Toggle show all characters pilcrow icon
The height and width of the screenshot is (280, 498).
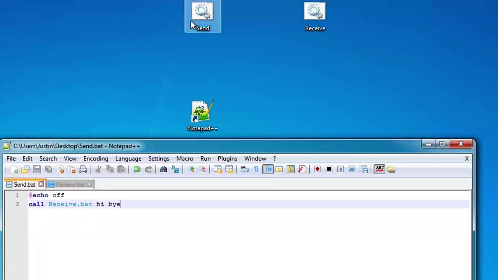pos(256,170)
